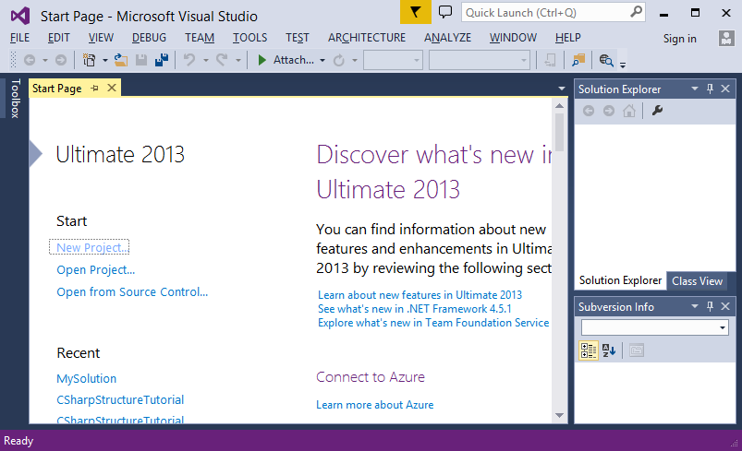
Task: Open the DEBUG menu
Action: (x=149, y=38)
